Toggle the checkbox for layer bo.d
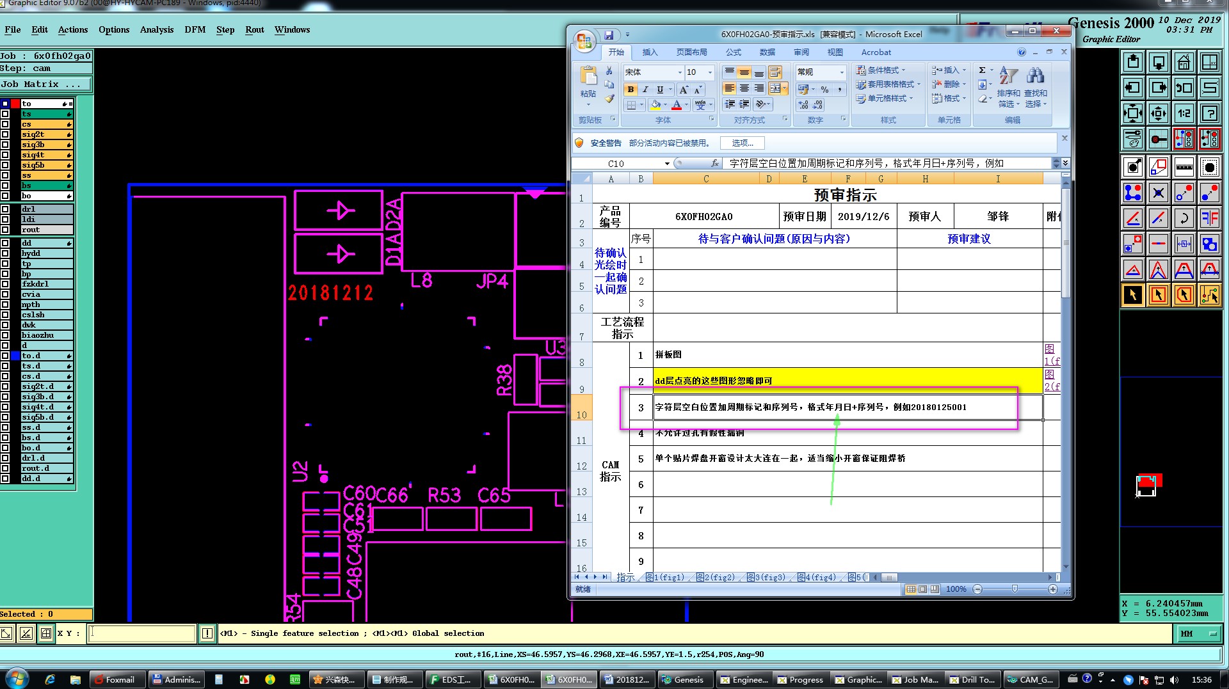 5,448
